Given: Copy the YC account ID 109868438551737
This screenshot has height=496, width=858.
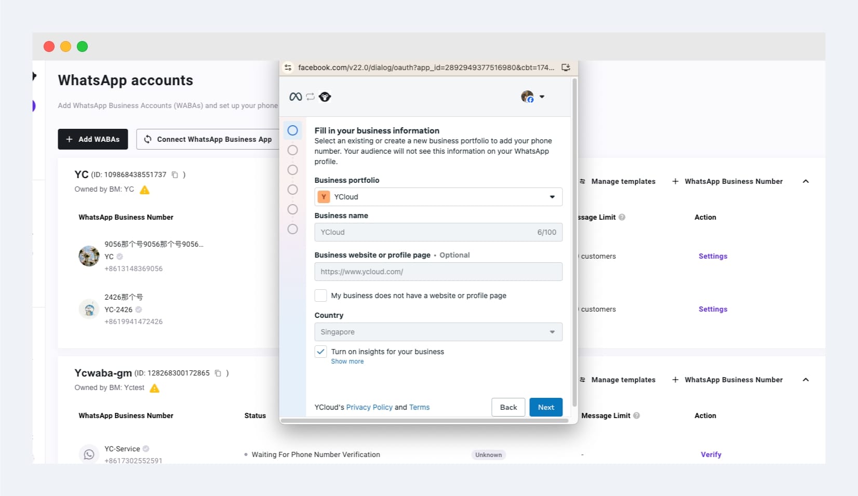Looking at the screenshot, I should tap(175, 175).
